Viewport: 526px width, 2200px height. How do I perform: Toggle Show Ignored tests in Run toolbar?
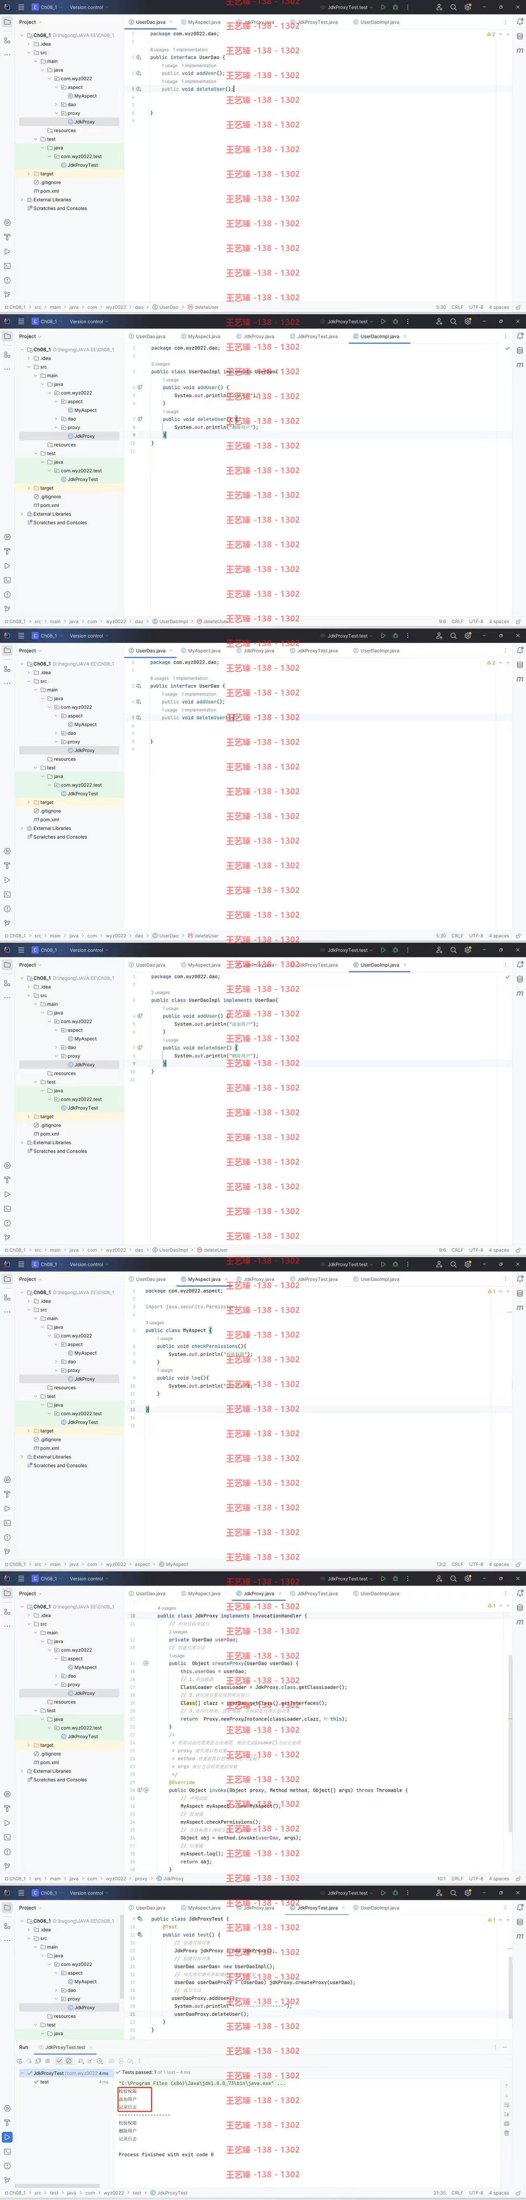click(69, 2061)
